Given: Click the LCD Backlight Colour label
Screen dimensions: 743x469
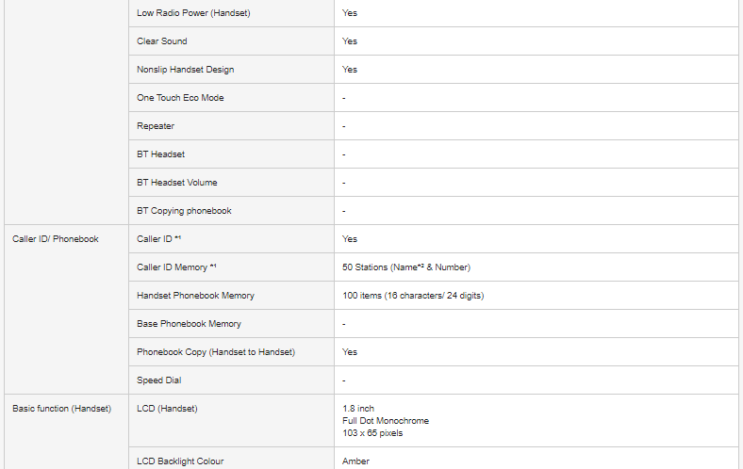Looking at the screenshot, I should (180, 461).
